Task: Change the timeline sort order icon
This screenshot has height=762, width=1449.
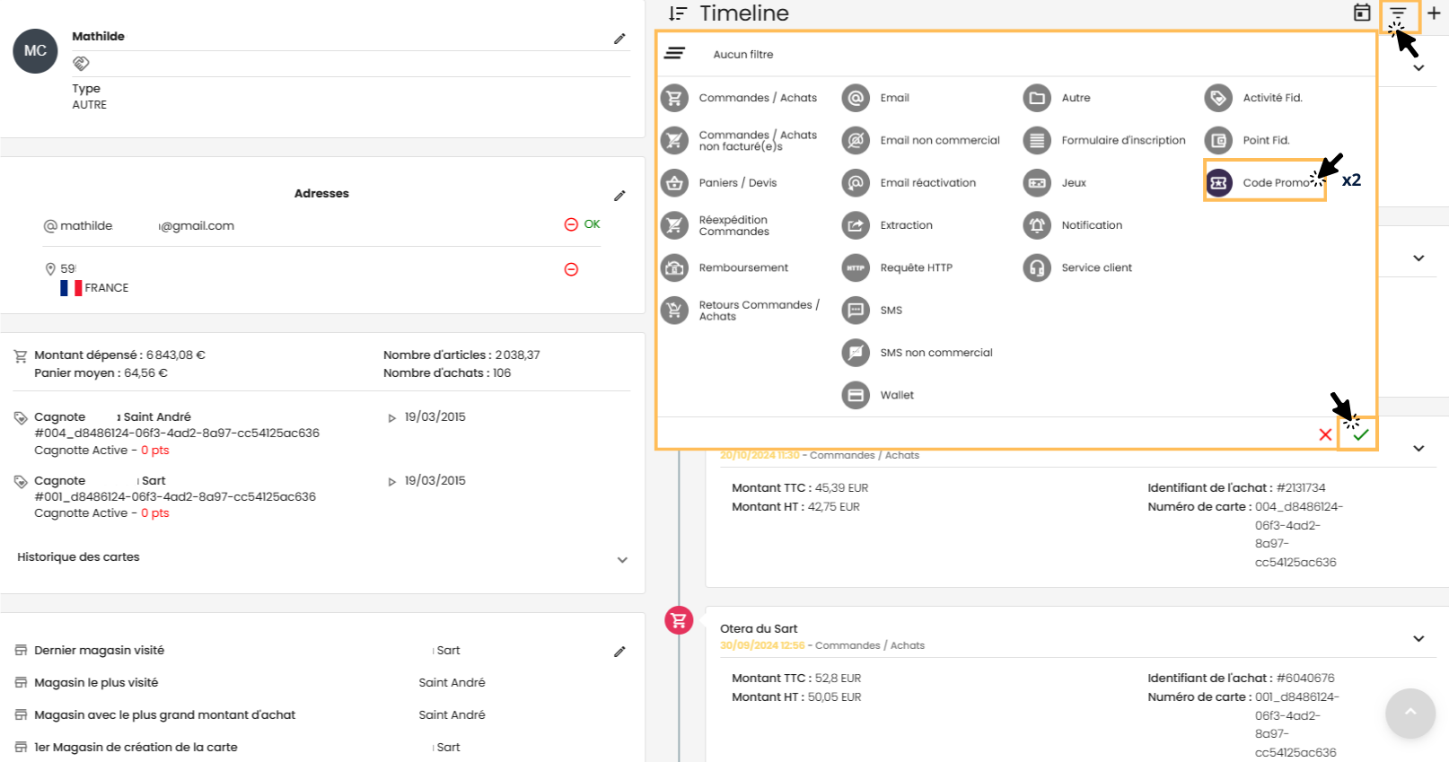Action: [x=678, y=13]
